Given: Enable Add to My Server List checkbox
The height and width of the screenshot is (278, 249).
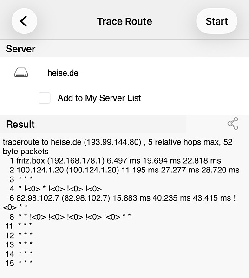Looking at the screenshot, I should [x=45, y=98].
